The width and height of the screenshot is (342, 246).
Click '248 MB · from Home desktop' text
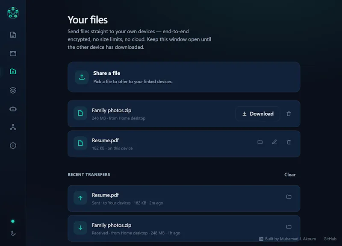(x=119, y=118)
